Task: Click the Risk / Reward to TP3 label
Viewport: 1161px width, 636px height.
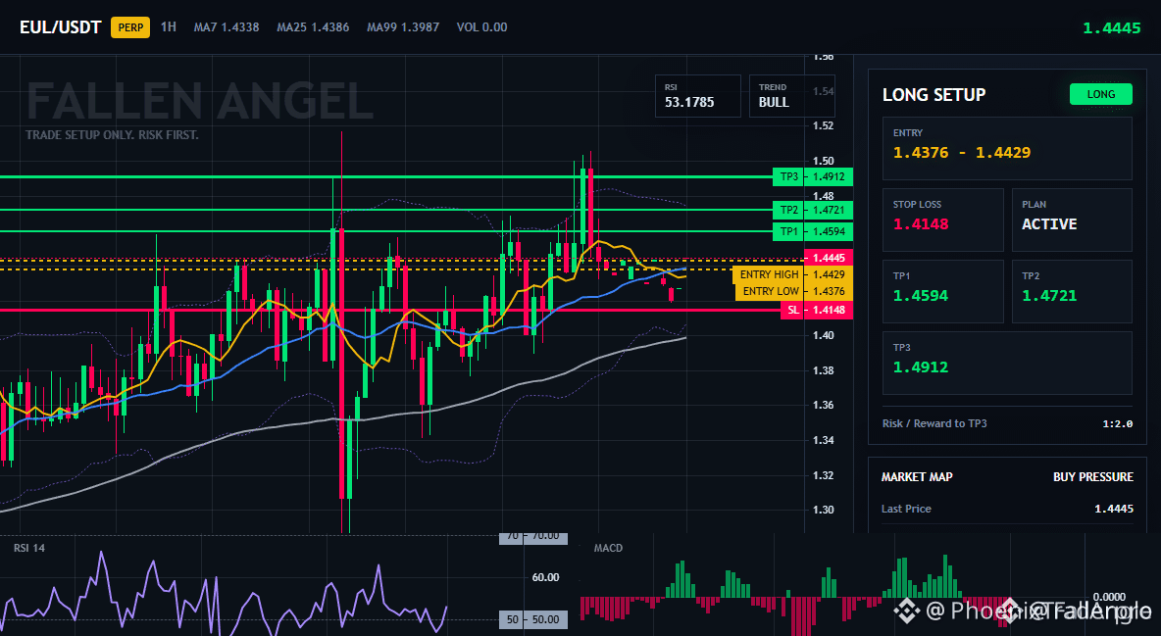Action: click(934, 423)
